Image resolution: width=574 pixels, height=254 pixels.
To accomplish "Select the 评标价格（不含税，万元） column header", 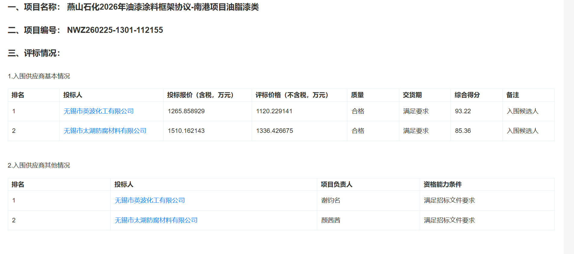I will (292, 95).
